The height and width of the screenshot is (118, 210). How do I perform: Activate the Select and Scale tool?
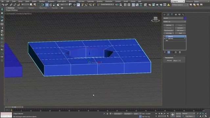click(x=54, y=5)
